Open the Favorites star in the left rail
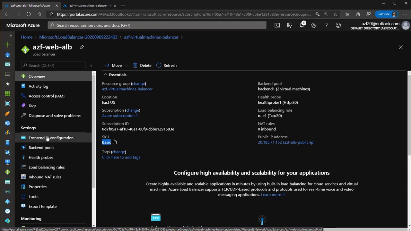 (8, 84)
